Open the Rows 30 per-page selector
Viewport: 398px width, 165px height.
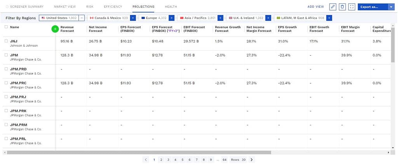tap(238, 160)
